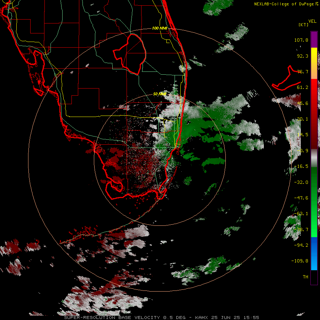Click the TH threshold label
Screen dimensions: 320x320
[305, 277]
